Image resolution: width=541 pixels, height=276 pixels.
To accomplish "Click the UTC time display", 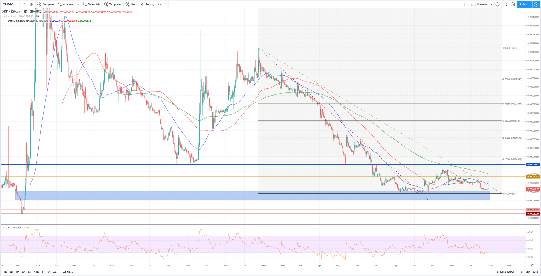I will click(x=505, y=272).
